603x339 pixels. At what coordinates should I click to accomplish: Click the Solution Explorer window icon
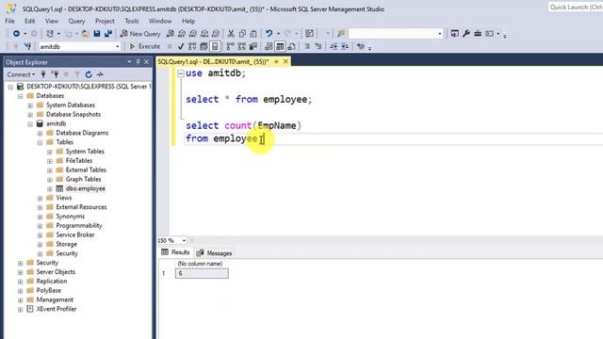click(x=454, y=34)
